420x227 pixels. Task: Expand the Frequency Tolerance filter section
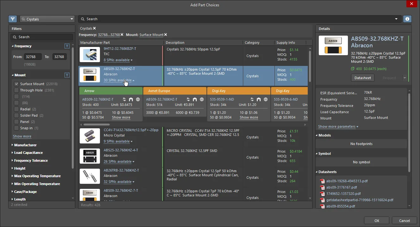point(13,160)
